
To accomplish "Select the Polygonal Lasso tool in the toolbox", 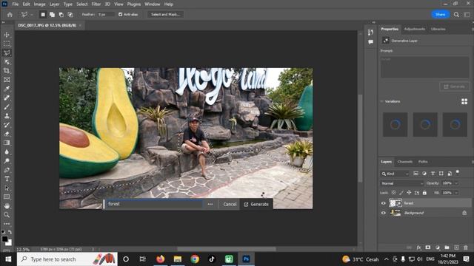I will (7, 52).
